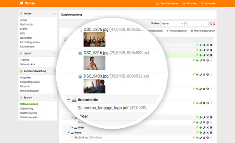Open Wiederherstellen in the sidebar
Viewport: 235px width, 143px height.
point(29,117)
